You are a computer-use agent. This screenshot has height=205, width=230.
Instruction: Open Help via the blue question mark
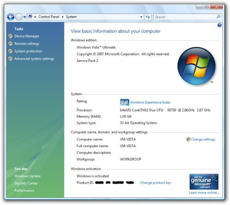point(219,25)
